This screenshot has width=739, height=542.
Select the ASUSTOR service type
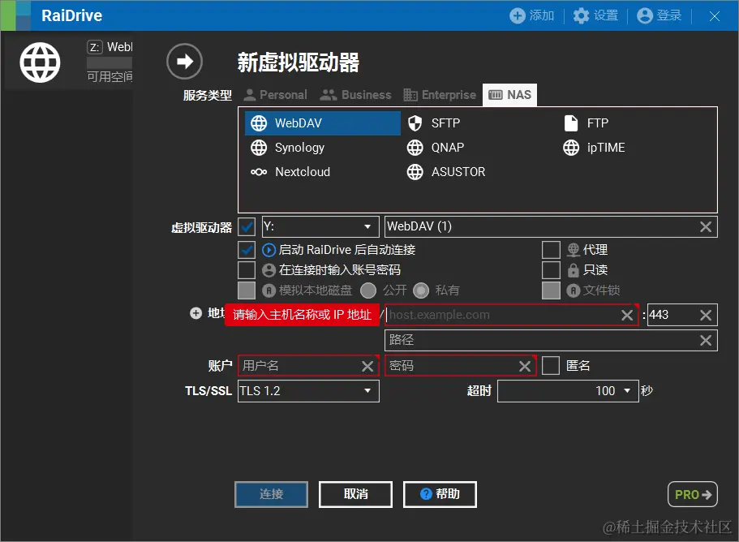446,172
